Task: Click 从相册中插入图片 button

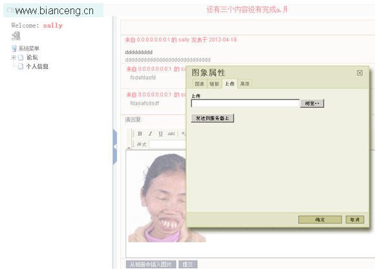Action: tap(151, 264)
